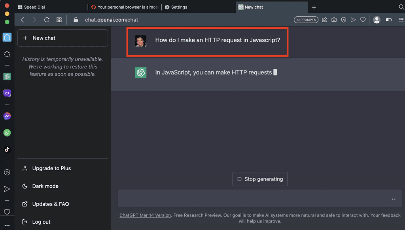Click the ChatGPT logo avatar in response

click(x=141, y=72)
